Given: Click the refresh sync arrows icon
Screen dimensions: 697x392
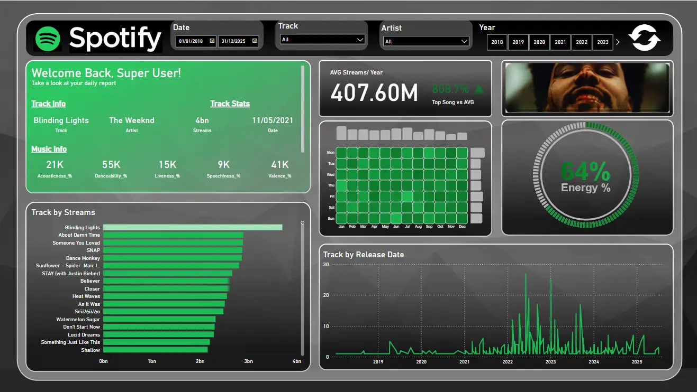Looking at the screenshot, I should pyautogui.click(x=644, y=39).
